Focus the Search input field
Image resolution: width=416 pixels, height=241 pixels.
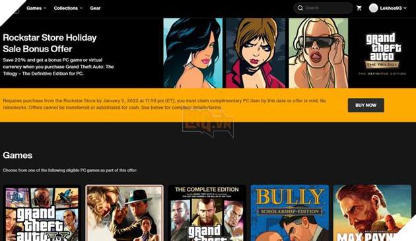pyautogui.click(x=323, y=8)
